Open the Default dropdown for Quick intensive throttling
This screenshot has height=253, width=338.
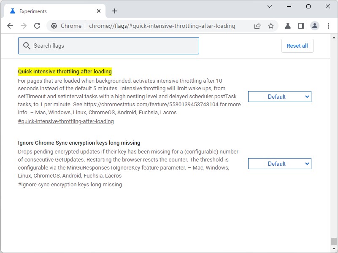(x=279, y=96)
